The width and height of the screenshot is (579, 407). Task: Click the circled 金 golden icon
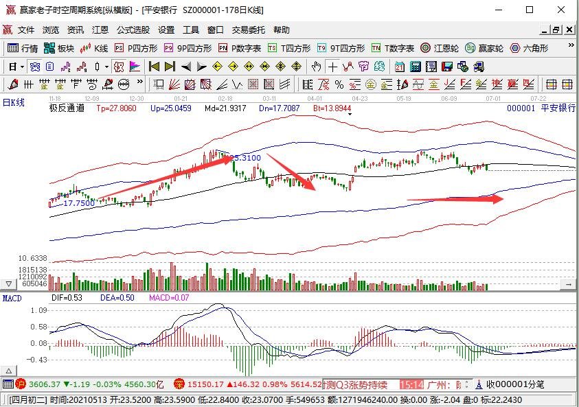(x=371, y=84)
